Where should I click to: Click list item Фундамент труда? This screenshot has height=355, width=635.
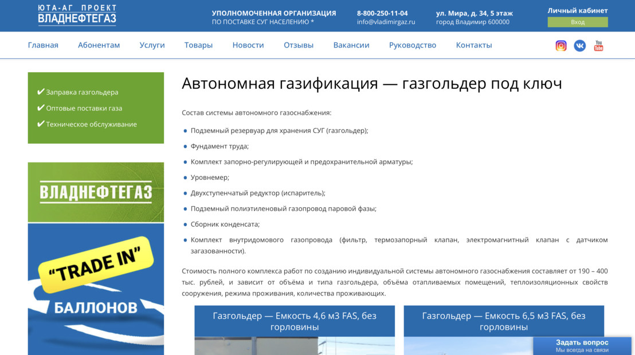point(219,146)
